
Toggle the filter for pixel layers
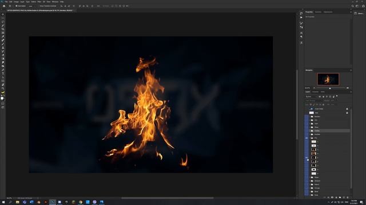point(320,97)
